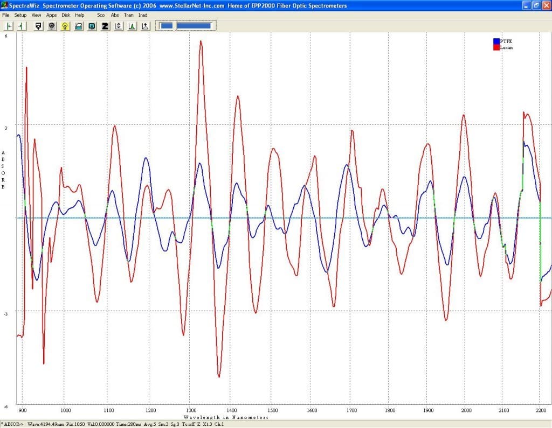The height and width of the screenshot is (428, 552).
Task: Click the yellow light bulb icon
Action: (65, 26)
